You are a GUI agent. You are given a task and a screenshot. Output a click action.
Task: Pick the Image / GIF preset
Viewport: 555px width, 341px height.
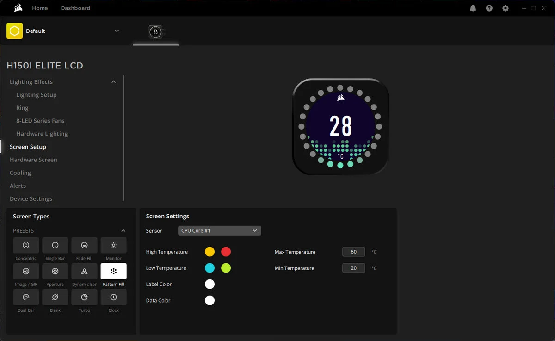tap(26, 271)
